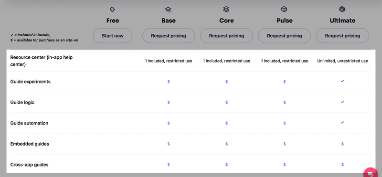Click '1 included, restricted use' under Pulse
Image resolution: width=382 pixels, height=177 pixels.
[285, 61]
